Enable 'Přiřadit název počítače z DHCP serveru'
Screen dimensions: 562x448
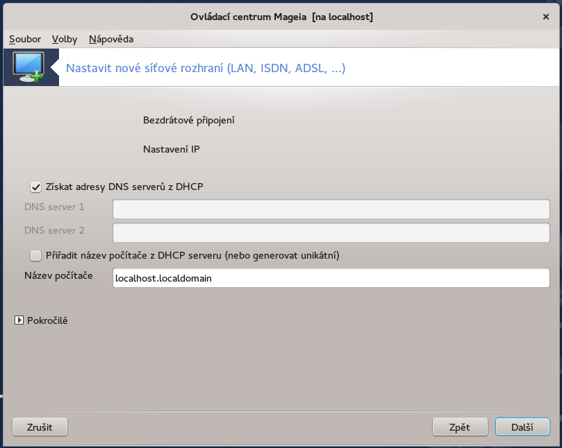(x=35, y=255)
